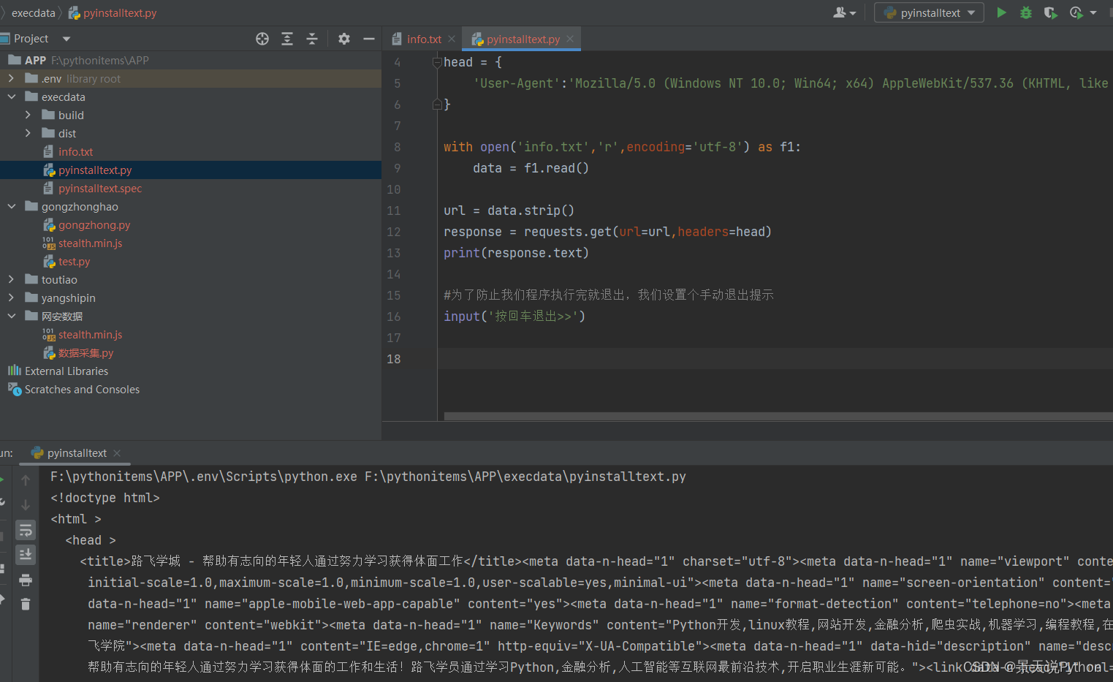Start debugging with the bug icon
Viewport: 1113px width, 682px height.
click(x=1026, y=12)
